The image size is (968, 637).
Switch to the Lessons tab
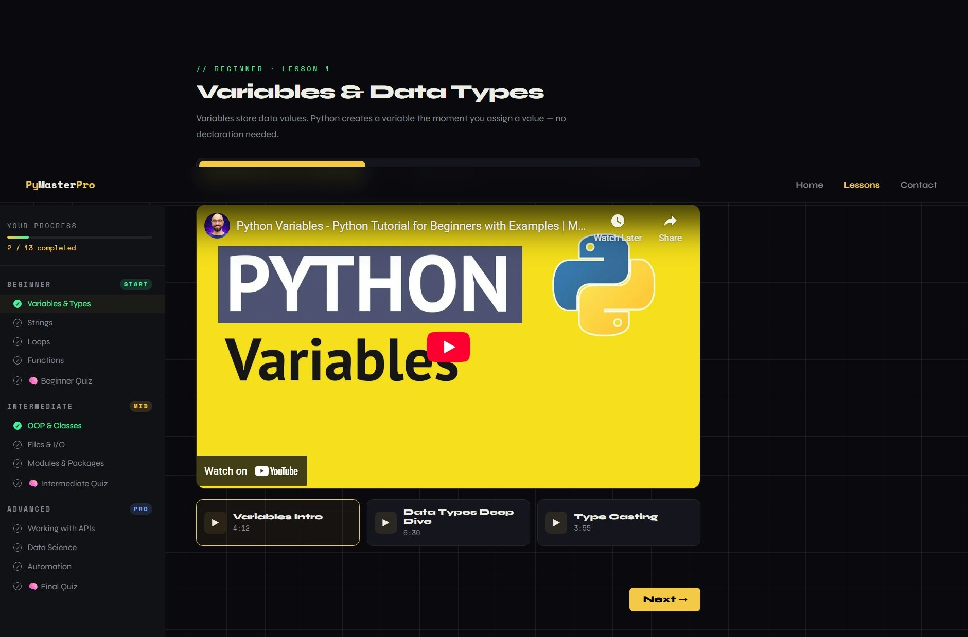coord(861,185)
